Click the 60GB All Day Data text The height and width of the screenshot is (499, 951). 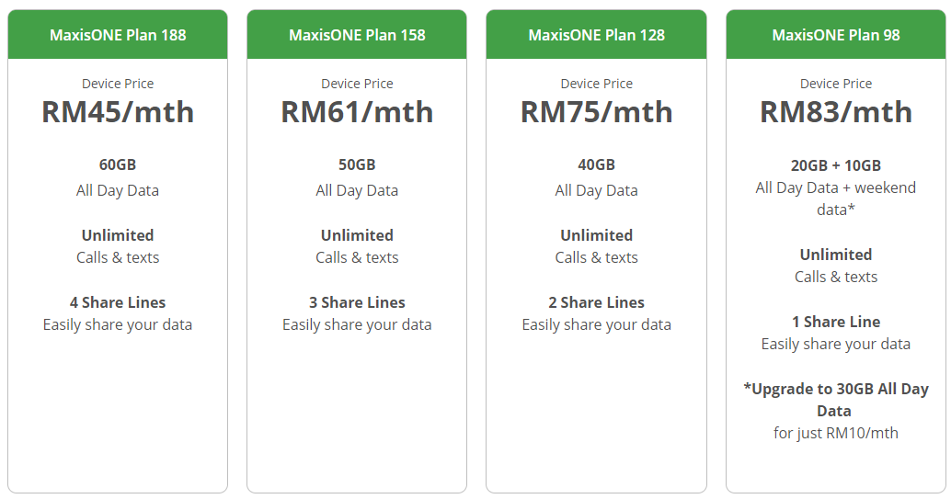(x=118, y=165)
